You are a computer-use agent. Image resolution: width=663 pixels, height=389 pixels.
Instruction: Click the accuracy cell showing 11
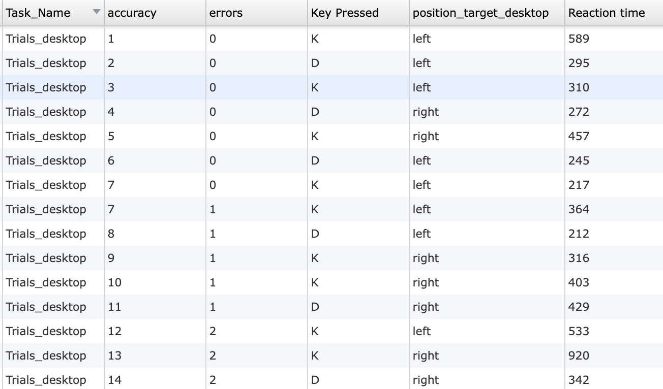[115, 307]
